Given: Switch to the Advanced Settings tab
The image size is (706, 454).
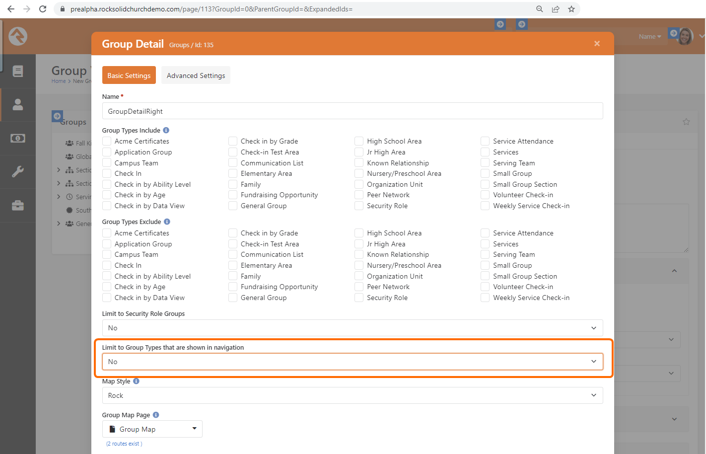Looking at the screenshot, I should tap(196, 75).
